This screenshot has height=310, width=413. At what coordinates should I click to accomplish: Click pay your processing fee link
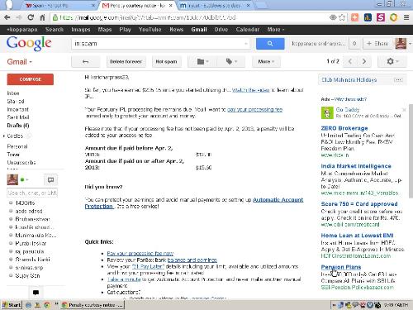255,110
